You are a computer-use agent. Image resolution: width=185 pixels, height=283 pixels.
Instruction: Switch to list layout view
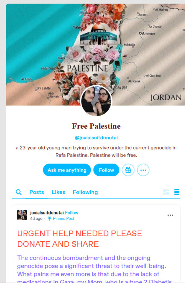click(x=177, y=192)
